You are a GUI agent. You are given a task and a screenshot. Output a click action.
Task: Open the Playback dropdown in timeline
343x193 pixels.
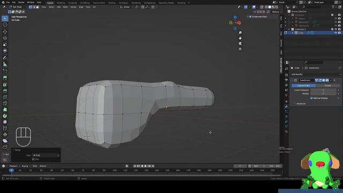pyautogui.click(x=14, y=166)
